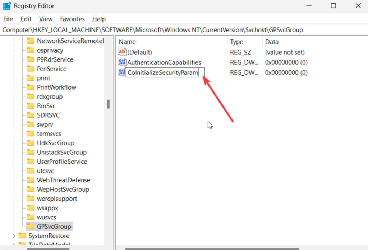Select the print folder icon
Screen dimensions: 368x250
pyautogui.click(x=31, y=78)
